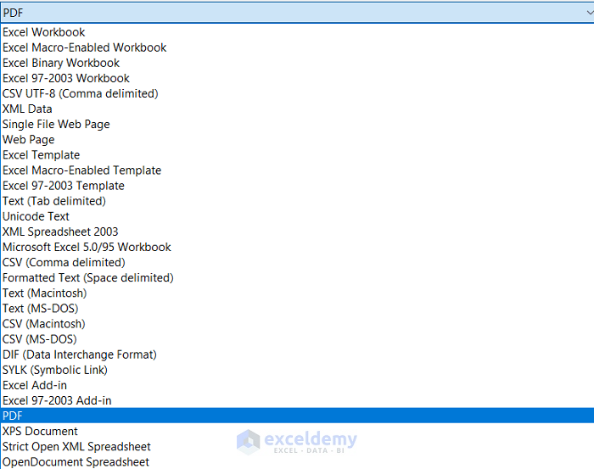The width and height of the screenshot is (594, 469).
Task: Choose CSV UTF-8 (Comma delimited)
Action: click(297, 93)
